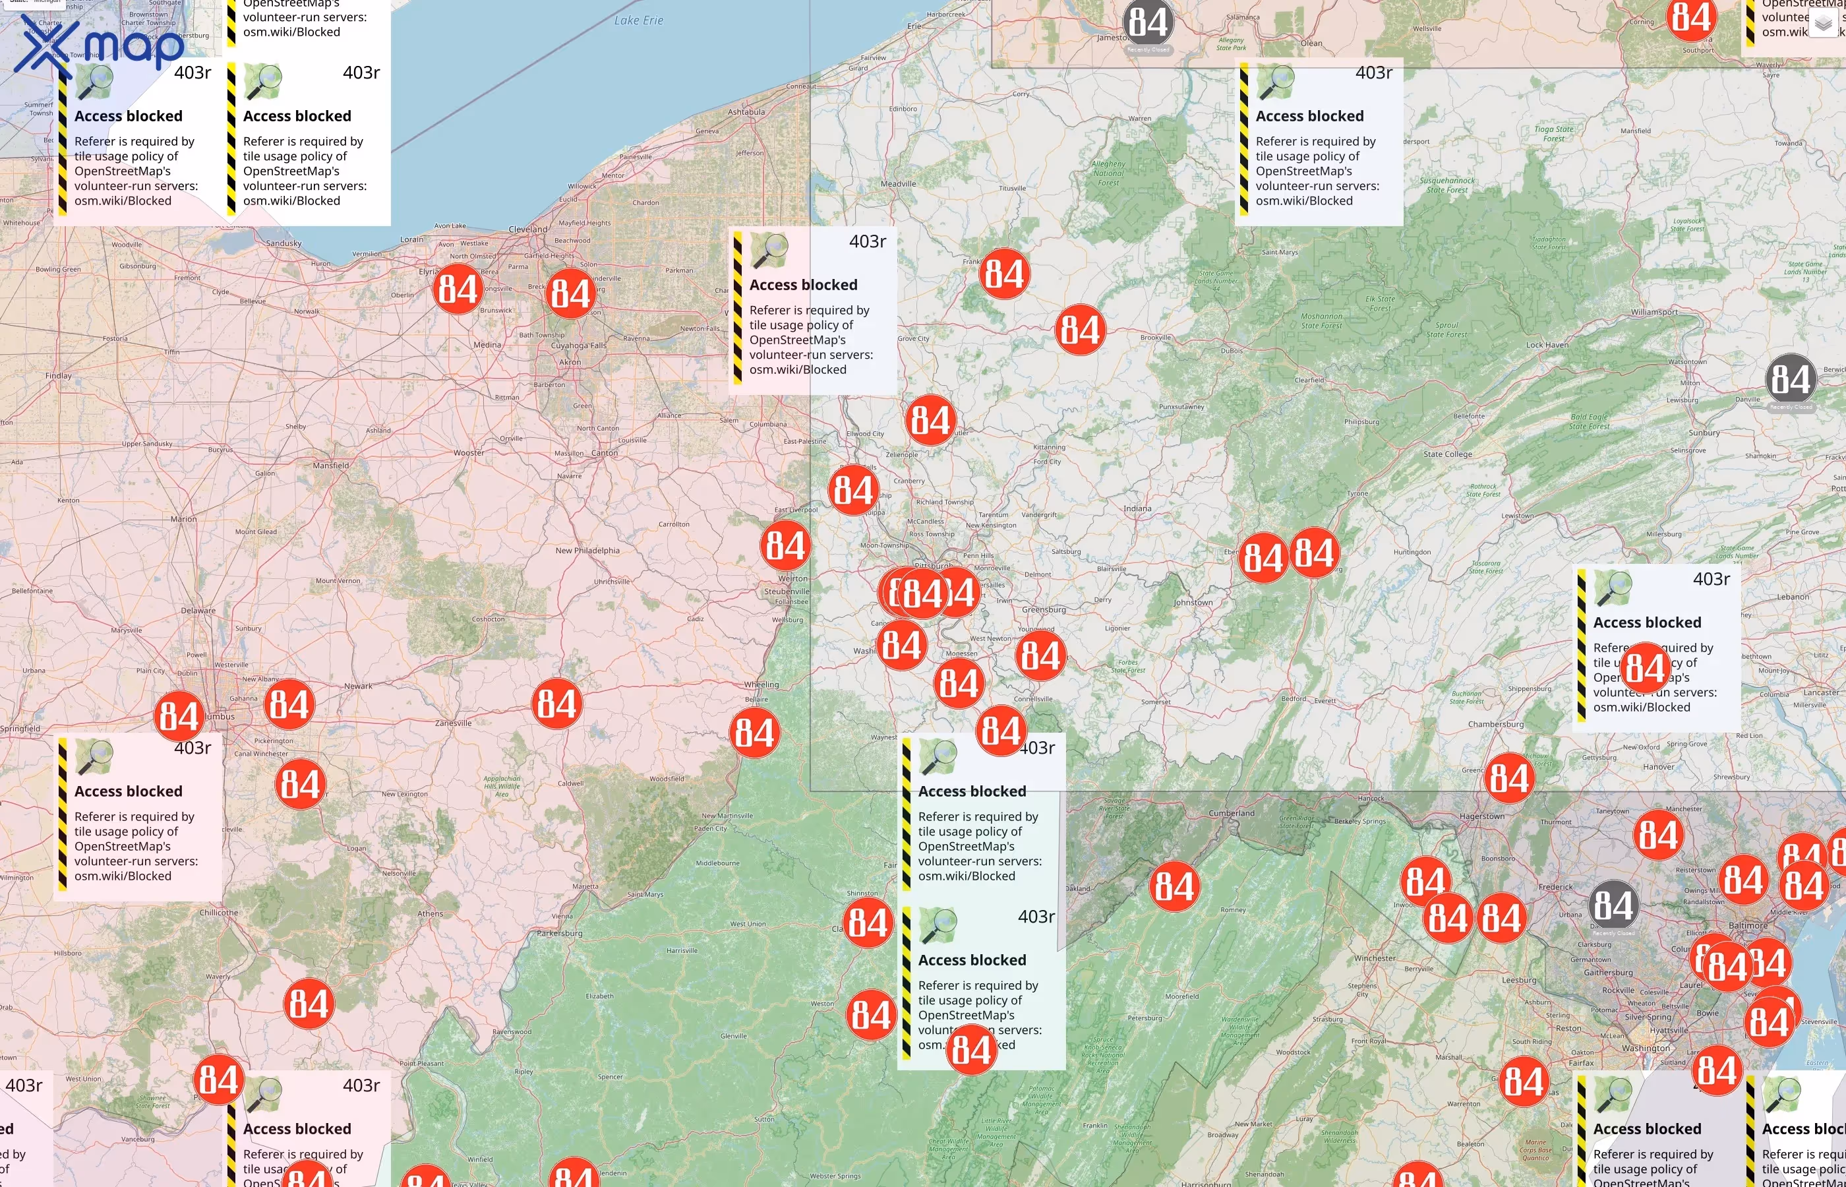This screenshot has height=1187, width=1846.
Task: Select the 84 marker south of Bellaire
Action: click(755, 732)
